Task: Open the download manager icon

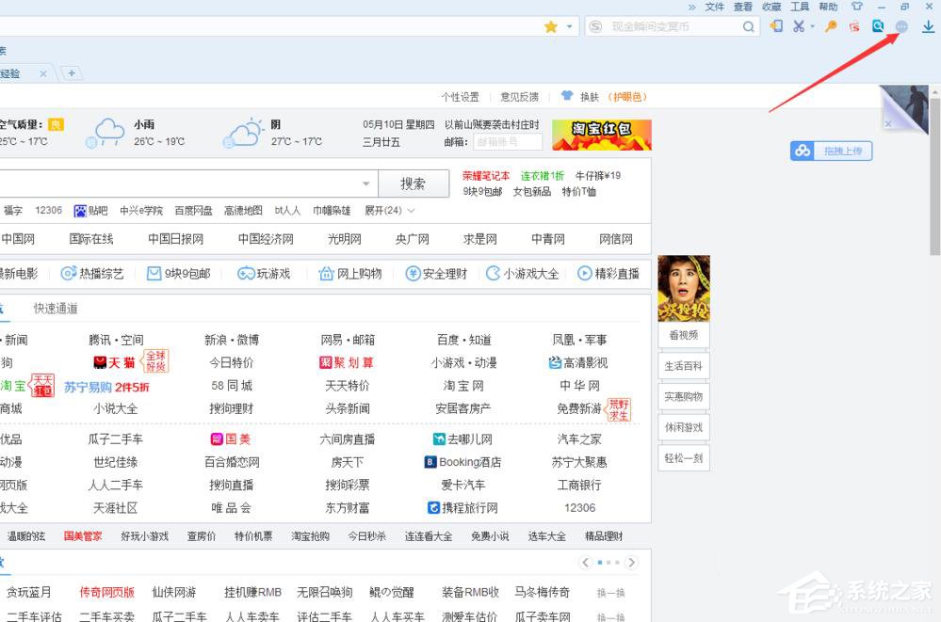Action: tap(928, 26)
